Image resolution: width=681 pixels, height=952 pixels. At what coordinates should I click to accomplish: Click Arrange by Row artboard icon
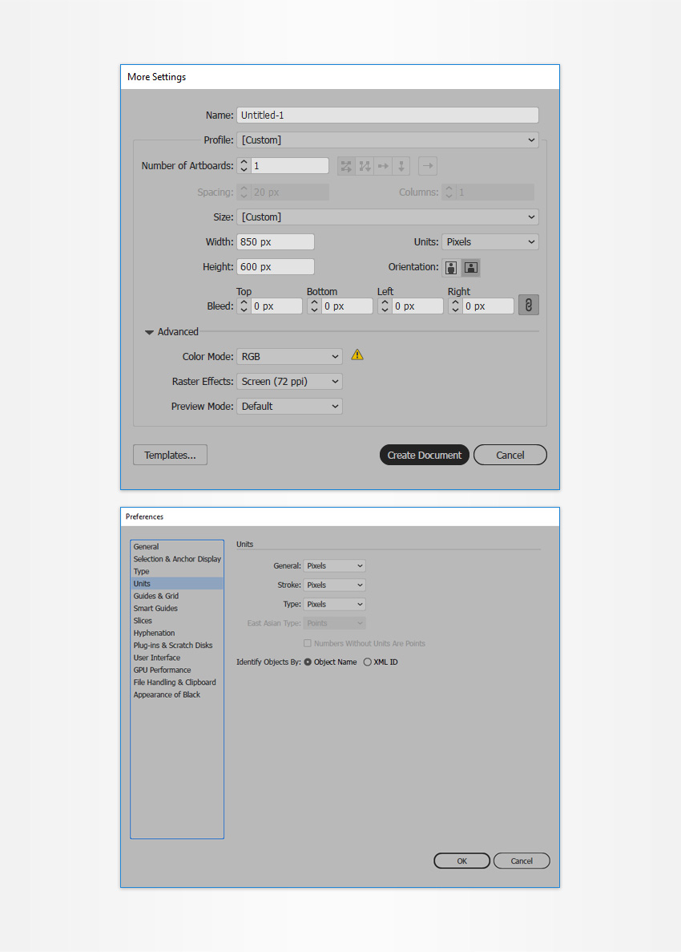(x=384, y=166)
